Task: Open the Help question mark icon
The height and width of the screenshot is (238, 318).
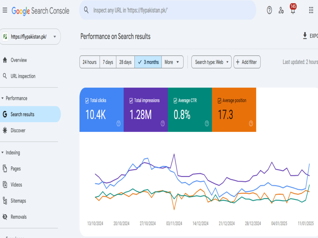Action: [269, 10]
